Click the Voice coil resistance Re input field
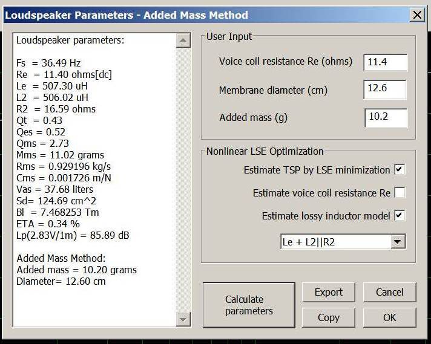 point(385,62)
